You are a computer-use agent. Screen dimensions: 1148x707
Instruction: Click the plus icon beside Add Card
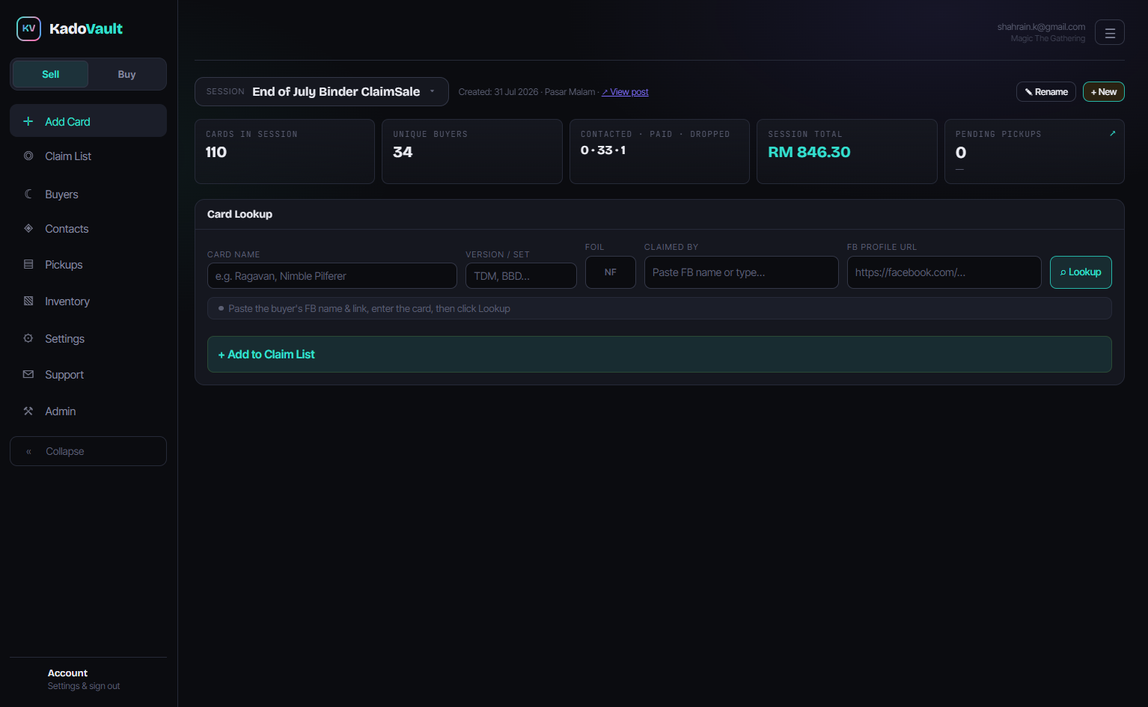click(28, 121)
